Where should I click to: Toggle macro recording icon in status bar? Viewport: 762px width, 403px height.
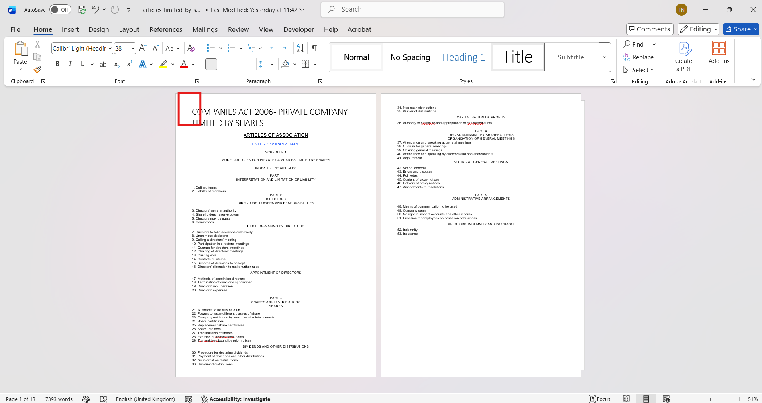tap(189, 399)
